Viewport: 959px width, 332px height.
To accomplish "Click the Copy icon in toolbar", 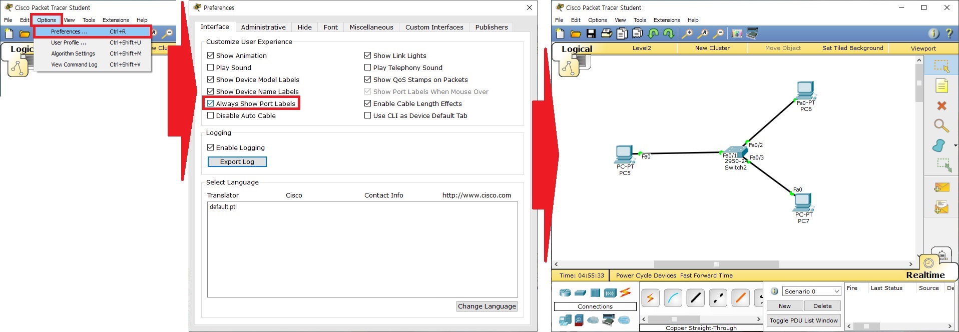I will (622, 33).
